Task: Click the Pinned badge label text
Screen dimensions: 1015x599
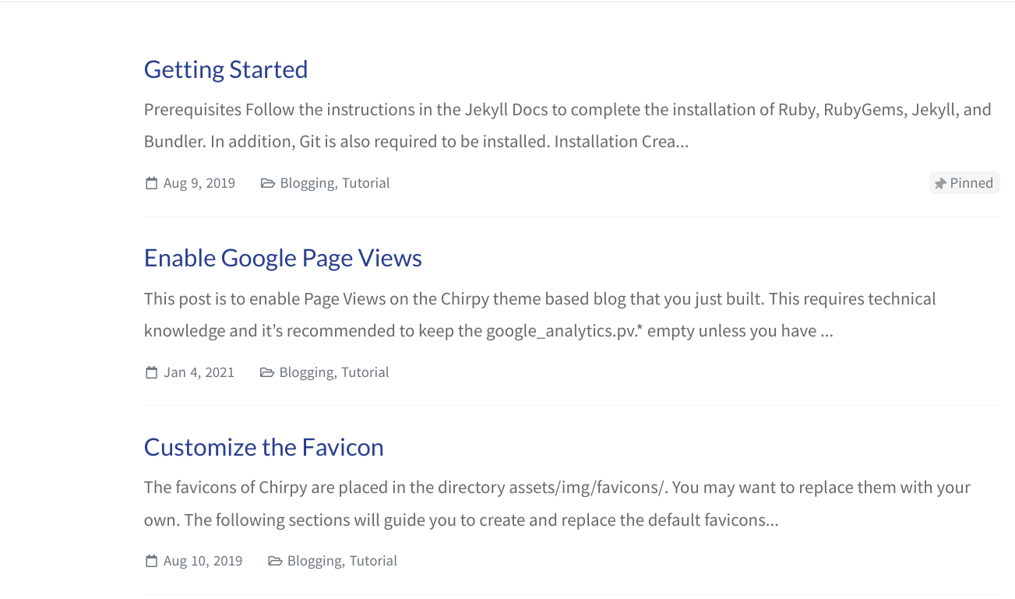Action: (971, 183)
